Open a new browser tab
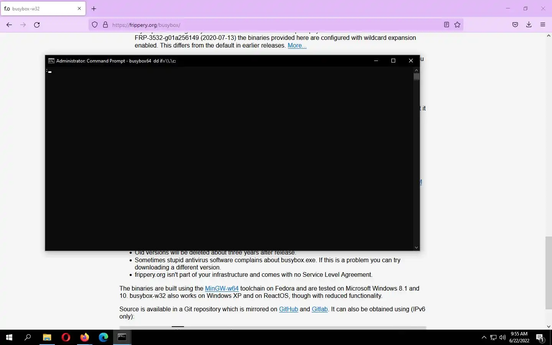 click(94, 8)
